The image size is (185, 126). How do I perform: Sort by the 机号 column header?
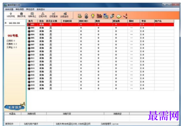pyautogui.click(x=32, y=21)
